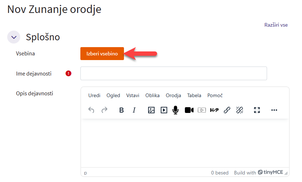Image resolution: width=302 pixels, height=182 pixels.
Task: Insert an image via the image icon
Action: [151, 110]
